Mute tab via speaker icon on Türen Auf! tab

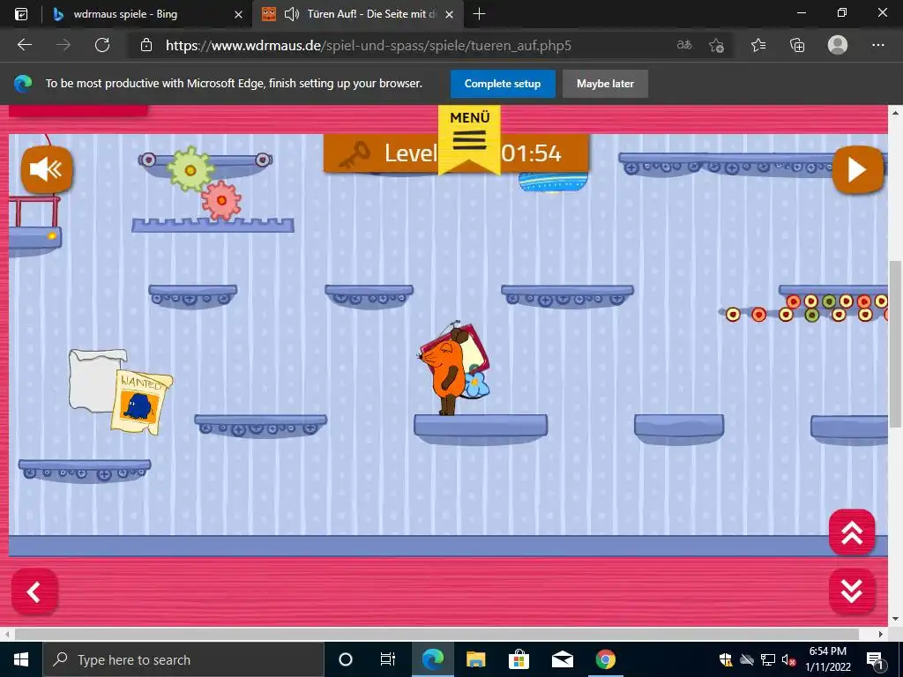(292, 14)
